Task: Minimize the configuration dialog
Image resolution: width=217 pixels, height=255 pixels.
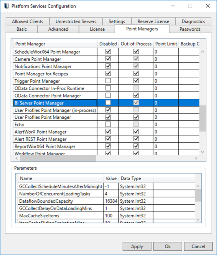Action: (x=173, y=6)
